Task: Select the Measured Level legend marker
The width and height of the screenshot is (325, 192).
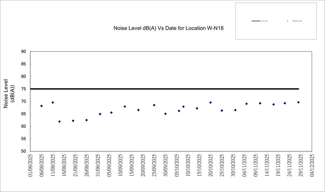Action: 288,21
